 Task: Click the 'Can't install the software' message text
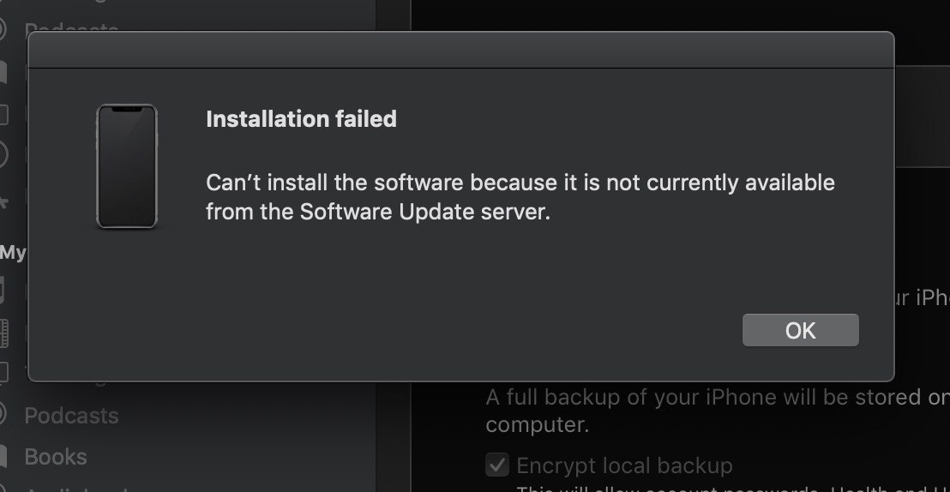tap(520, 197)
